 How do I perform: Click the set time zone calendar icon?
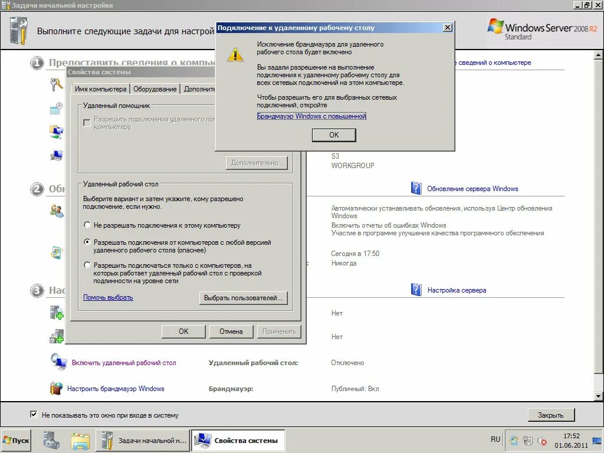point(56,109)
